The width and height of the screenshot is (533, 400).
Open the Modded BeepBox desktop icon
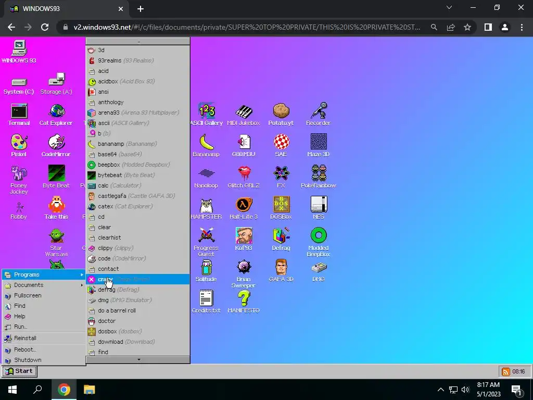(319, 243)
